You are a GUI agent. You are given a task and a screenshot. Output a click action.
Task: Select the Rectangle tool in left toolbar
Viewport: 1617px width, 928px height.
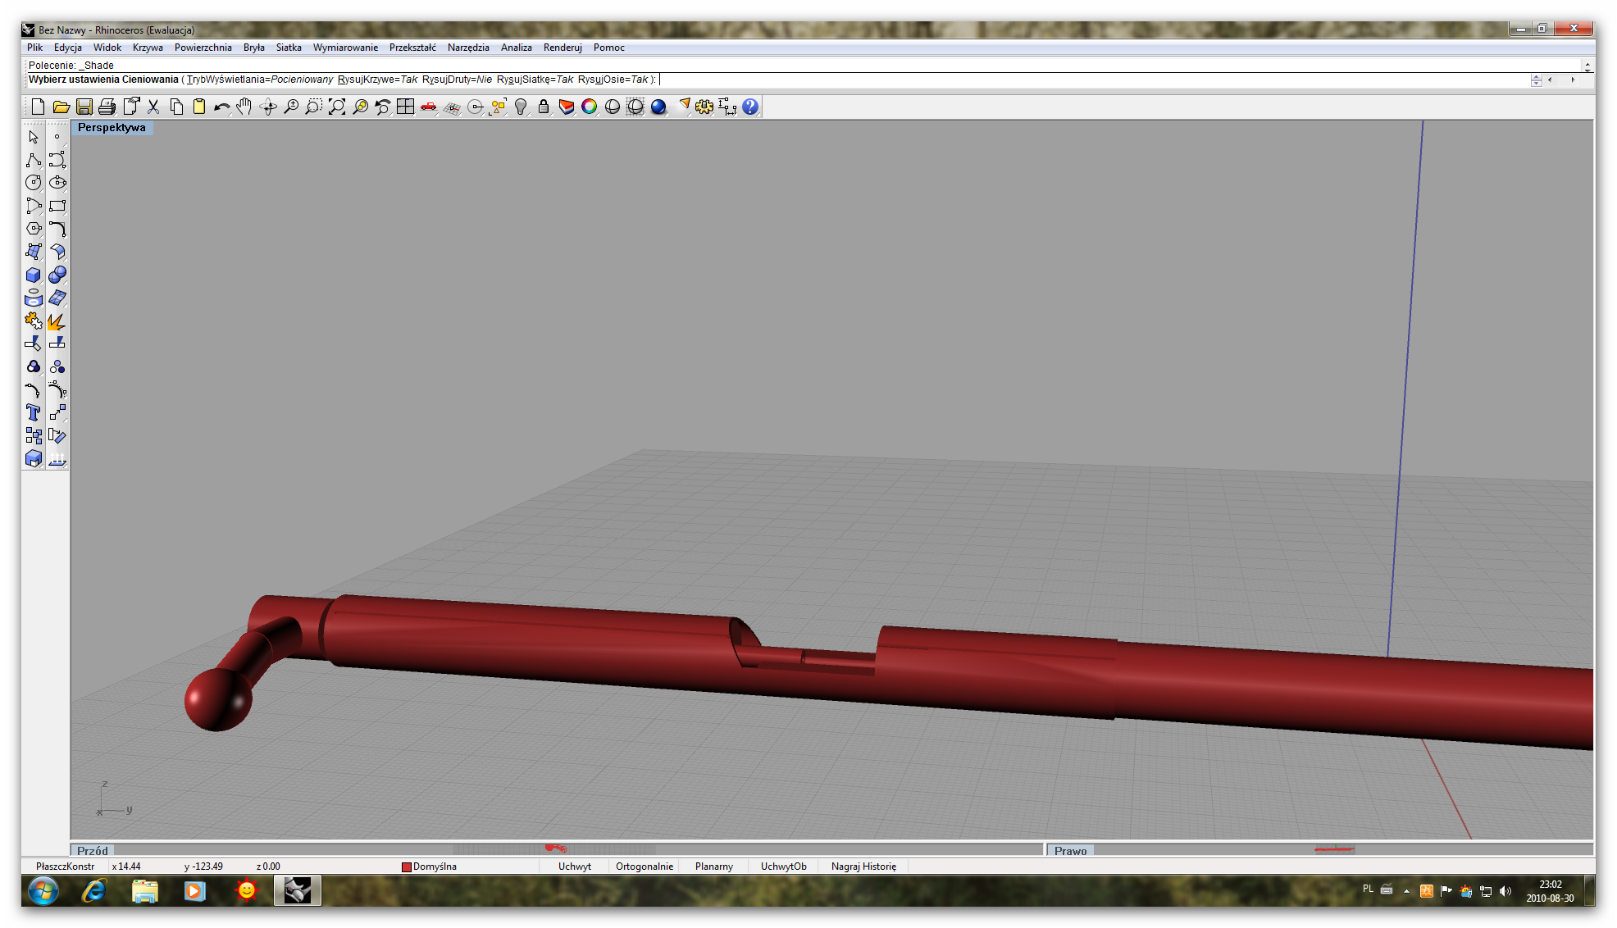(57, 206)
